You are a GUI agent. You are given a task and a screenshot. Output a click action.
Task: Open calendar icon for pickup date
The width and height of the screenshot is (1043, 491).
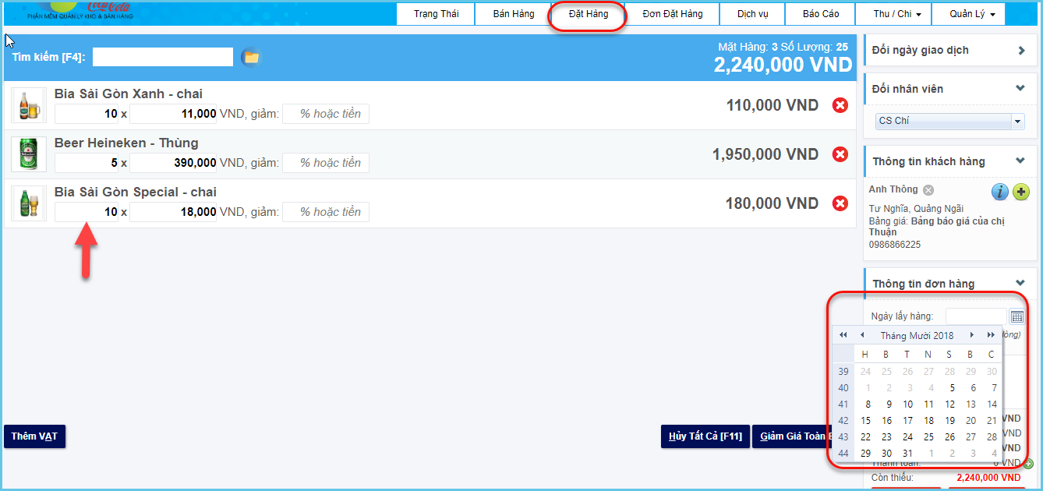tap(1016, 316)
